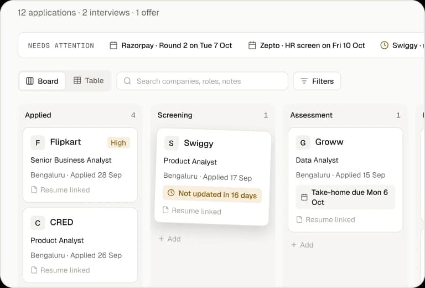
Task: Click the S avatar on Swiggy card
Action: point(172,143)
